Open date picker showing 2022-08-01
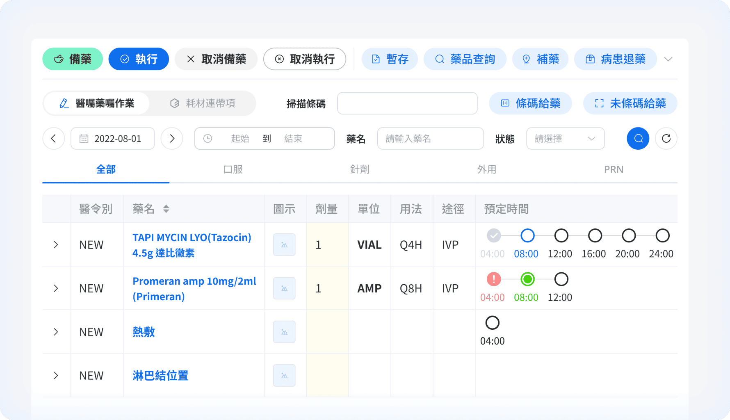Viewport: 730px width, 420px height. (113, 139)
